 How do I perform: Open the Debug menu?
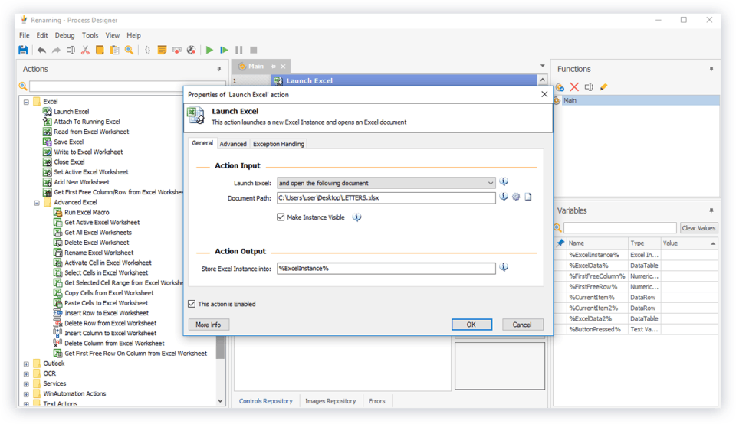[x=64, y=35]
